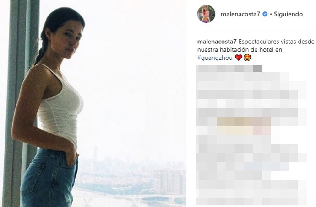Viewport: 316px width, 207px height.
Task: Open malenacosta7 username in the caption
Action: point(217,42)
